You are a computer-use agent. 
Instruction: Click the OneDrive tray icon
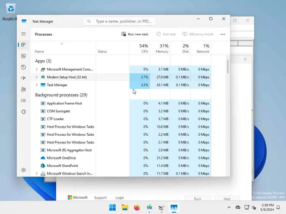238,207
